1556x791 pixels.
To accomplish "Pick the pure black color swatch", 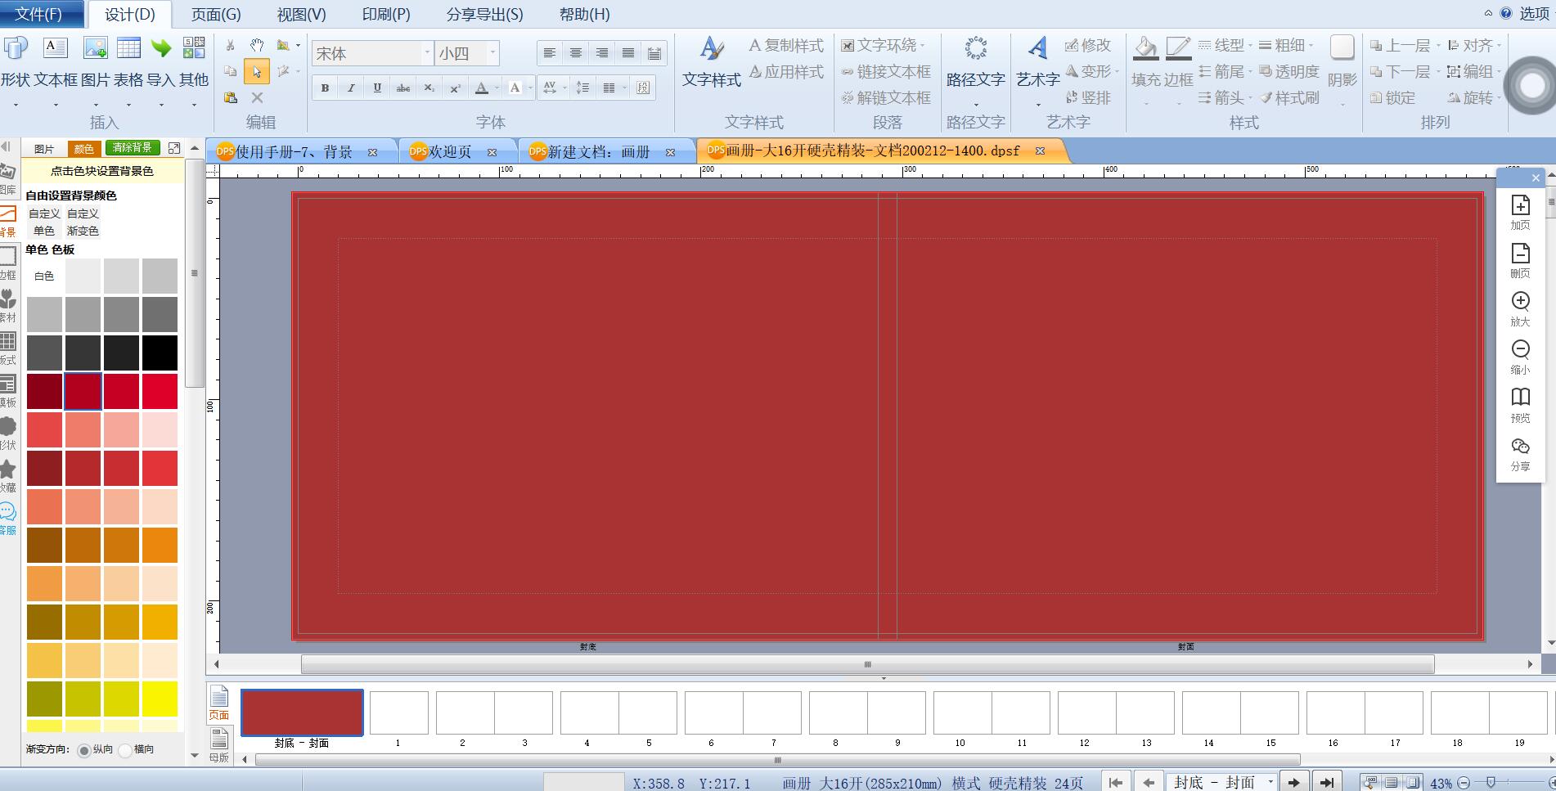I will click(160, 353).
